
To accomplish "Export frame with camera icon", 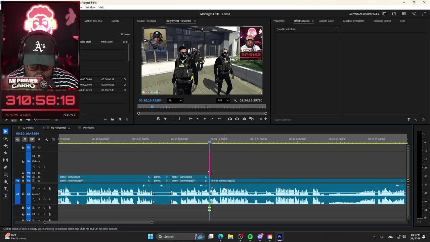I will point(244,119).
